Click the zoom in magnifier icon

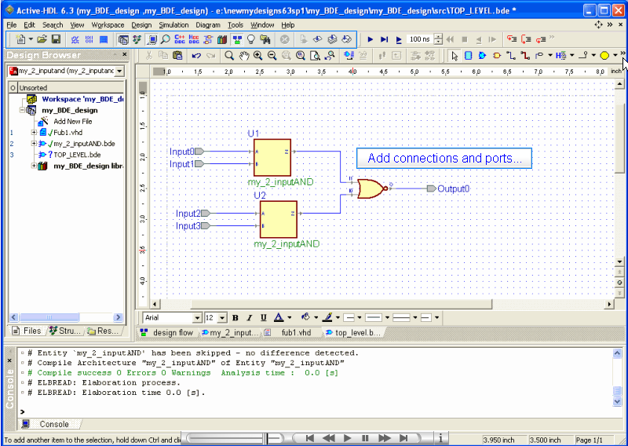[x=257, y=56]
